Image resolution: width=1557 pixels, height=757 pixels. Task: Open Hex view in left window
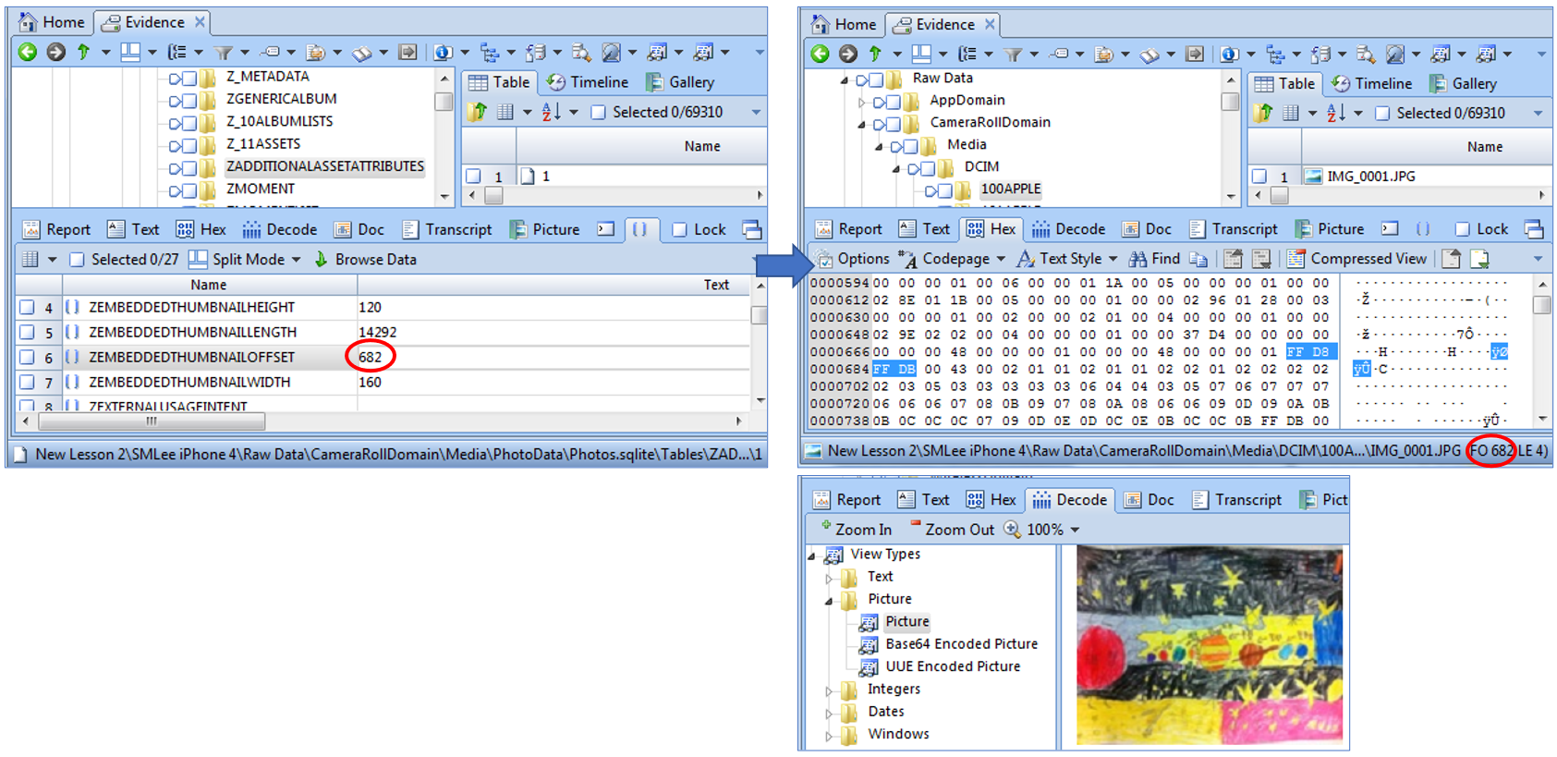[201, 229]
